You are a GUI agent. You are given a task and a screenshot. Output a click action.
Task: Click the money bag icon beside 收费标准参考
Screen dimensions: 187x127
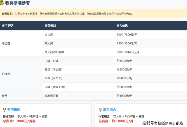tap(2, 3)
